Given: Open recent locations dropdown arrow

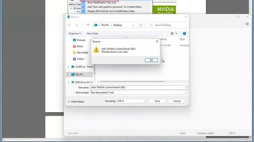Looking at the screenshot, I should point(82,25).
